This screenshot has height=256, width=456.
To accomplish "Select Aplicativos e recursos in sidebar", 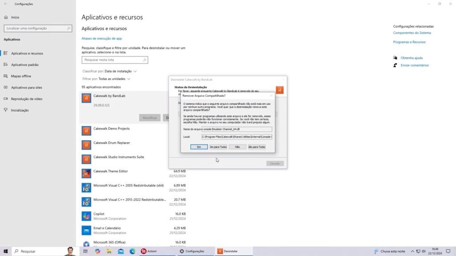I will (x=38, y=53).
